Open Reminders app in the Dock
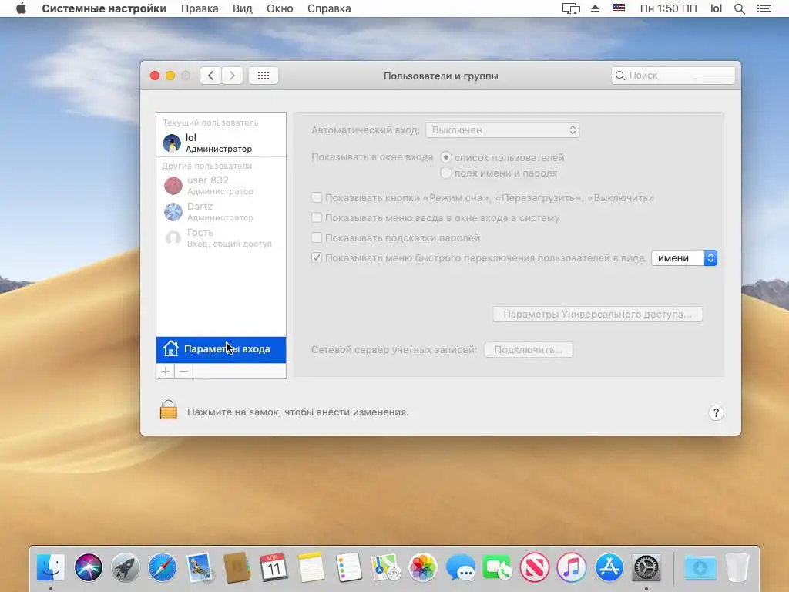The image size is (789, 592). tap(348, 567)
